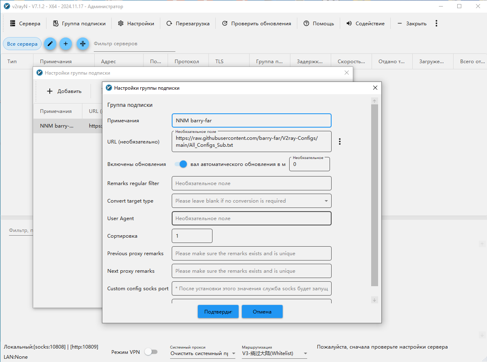Expand the Convert target type dropdown
Screen dimensions: 487x362
pos(251,201)
